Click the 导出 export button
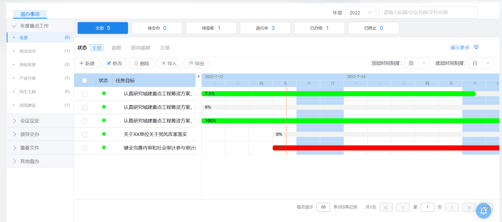This screenshot has width=502, height=222. pos(196,63)
